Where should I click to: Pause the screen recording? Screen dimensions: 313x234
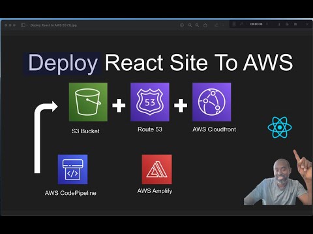click(x=278, y=24)
